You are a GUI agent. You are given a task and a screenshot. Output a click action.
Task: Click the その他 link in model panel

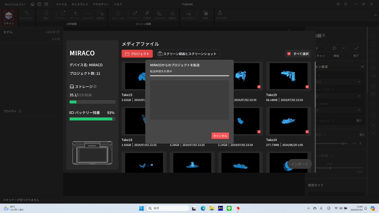pyautogui.click(x=56, y=39)
